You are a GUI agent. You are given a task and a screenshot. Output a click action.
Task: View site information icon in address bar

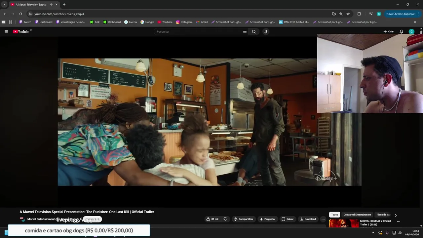tap(30, 14)
